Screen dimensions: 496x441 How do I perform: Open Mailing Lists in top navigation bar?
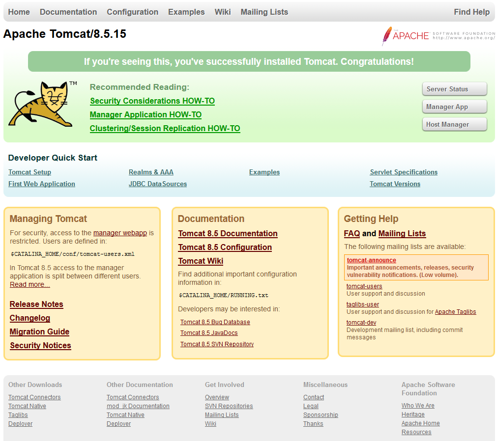coord(264,12)
